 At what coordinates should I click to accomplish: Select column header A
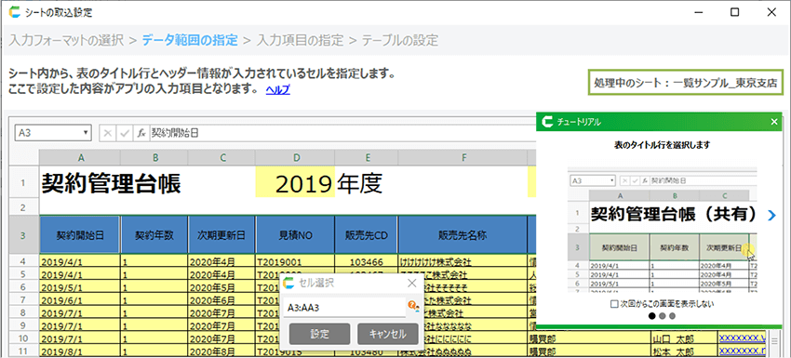click(x=80, y=158)
